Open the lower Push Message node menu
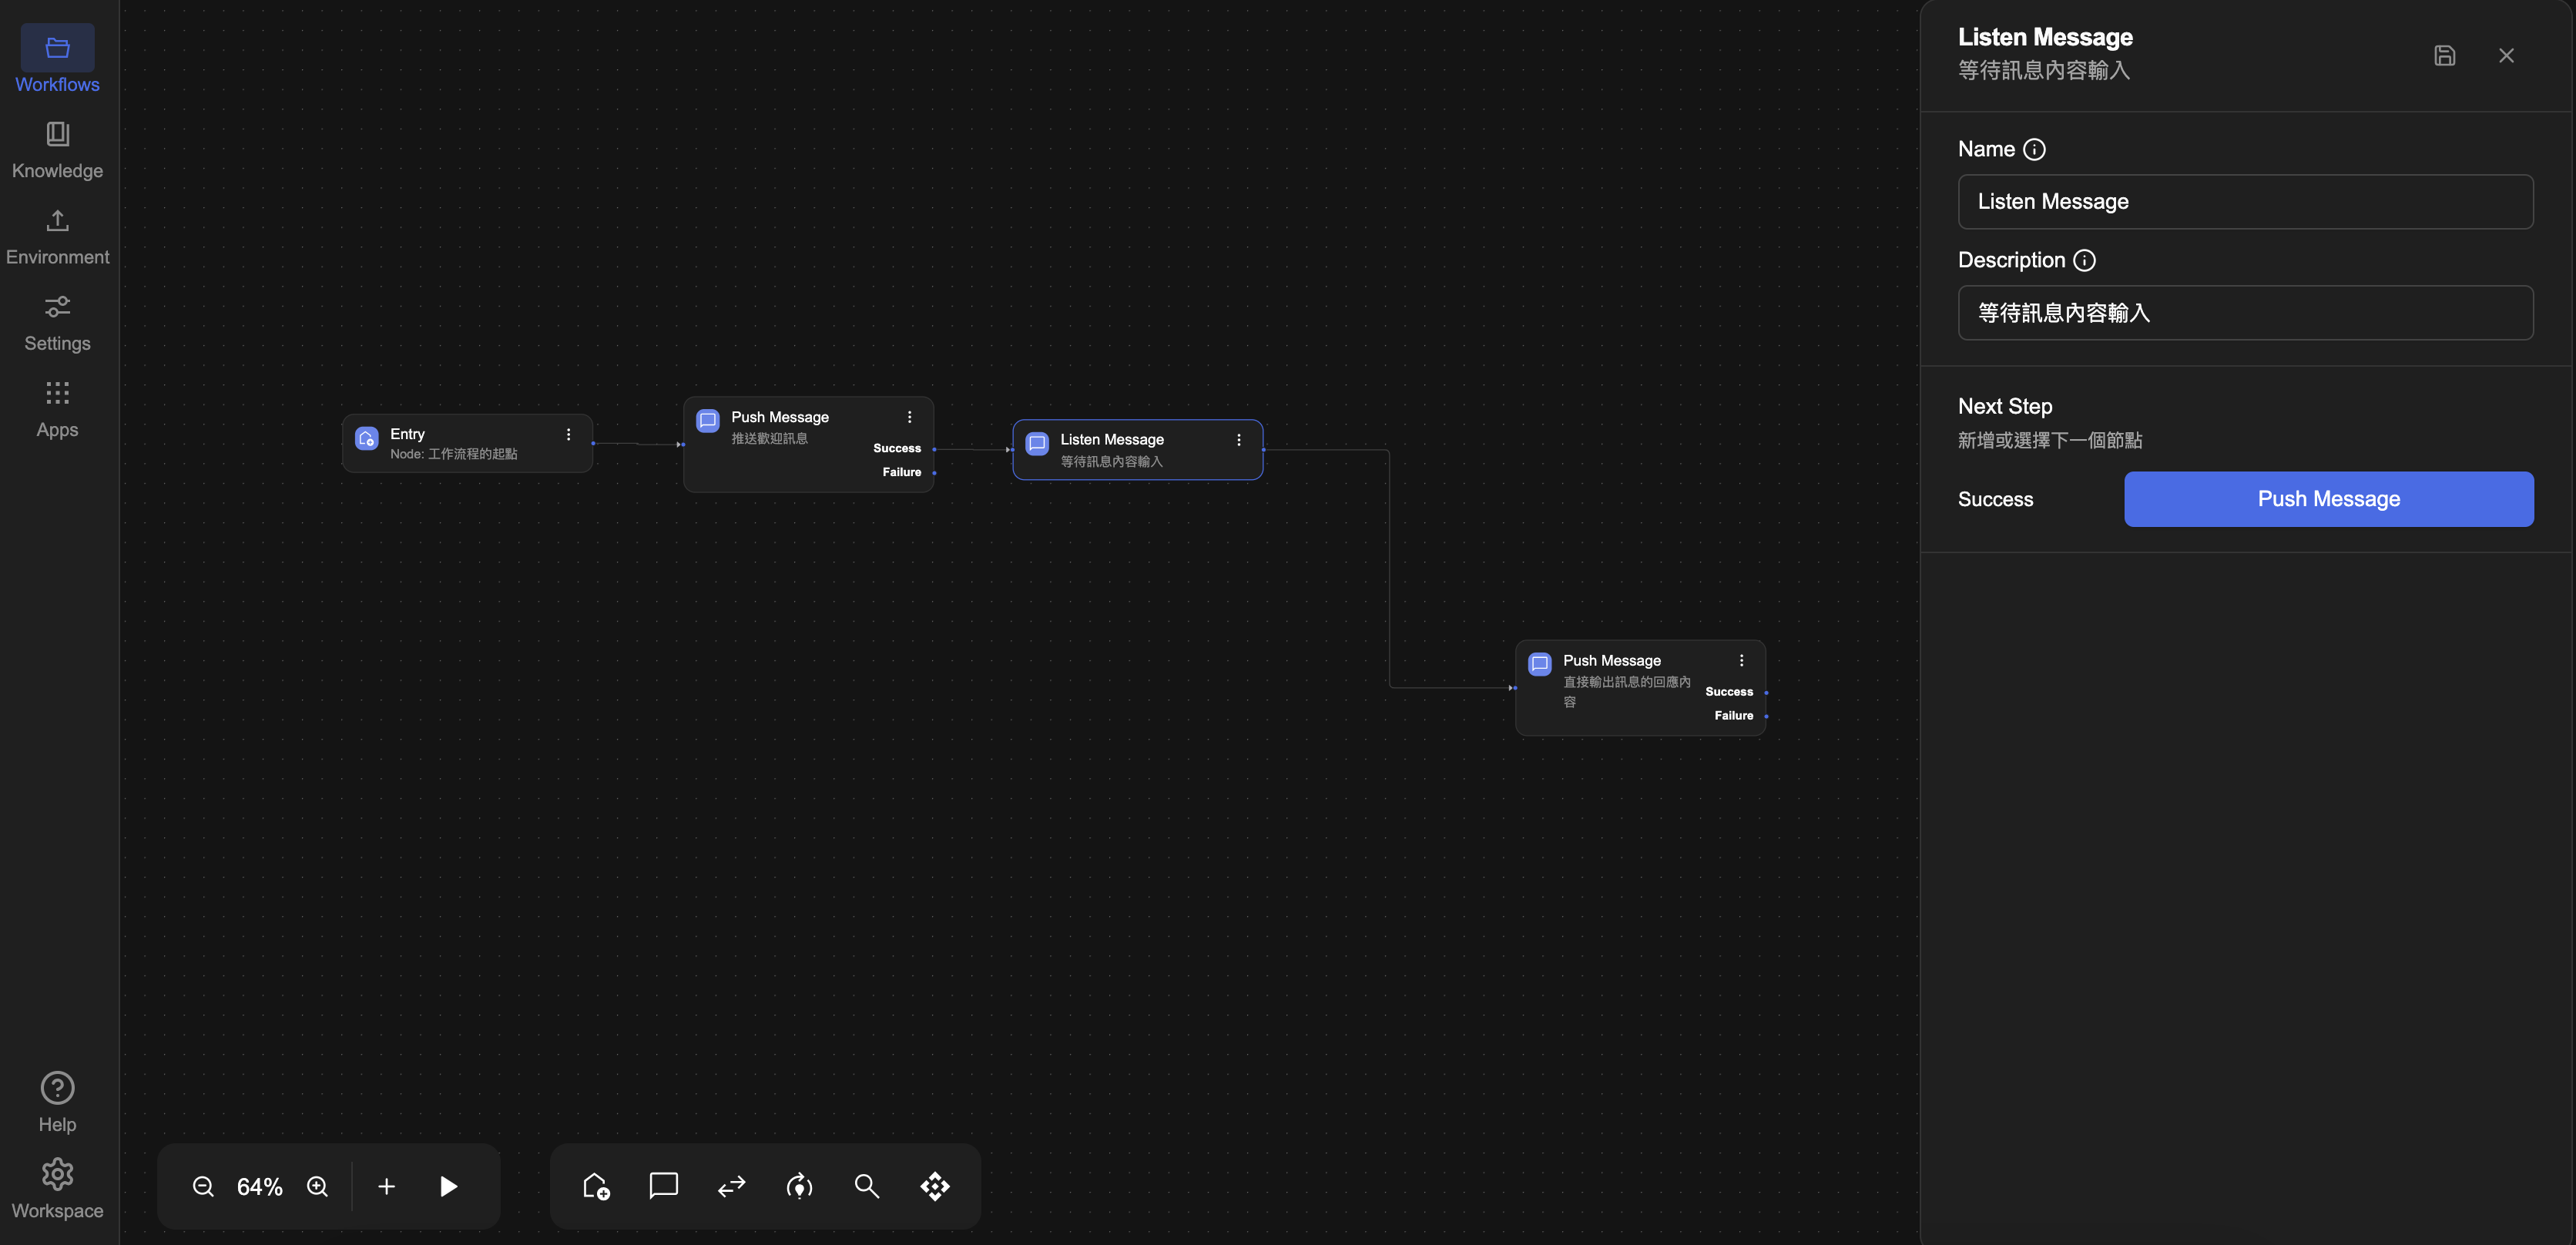 [1741, 660]
